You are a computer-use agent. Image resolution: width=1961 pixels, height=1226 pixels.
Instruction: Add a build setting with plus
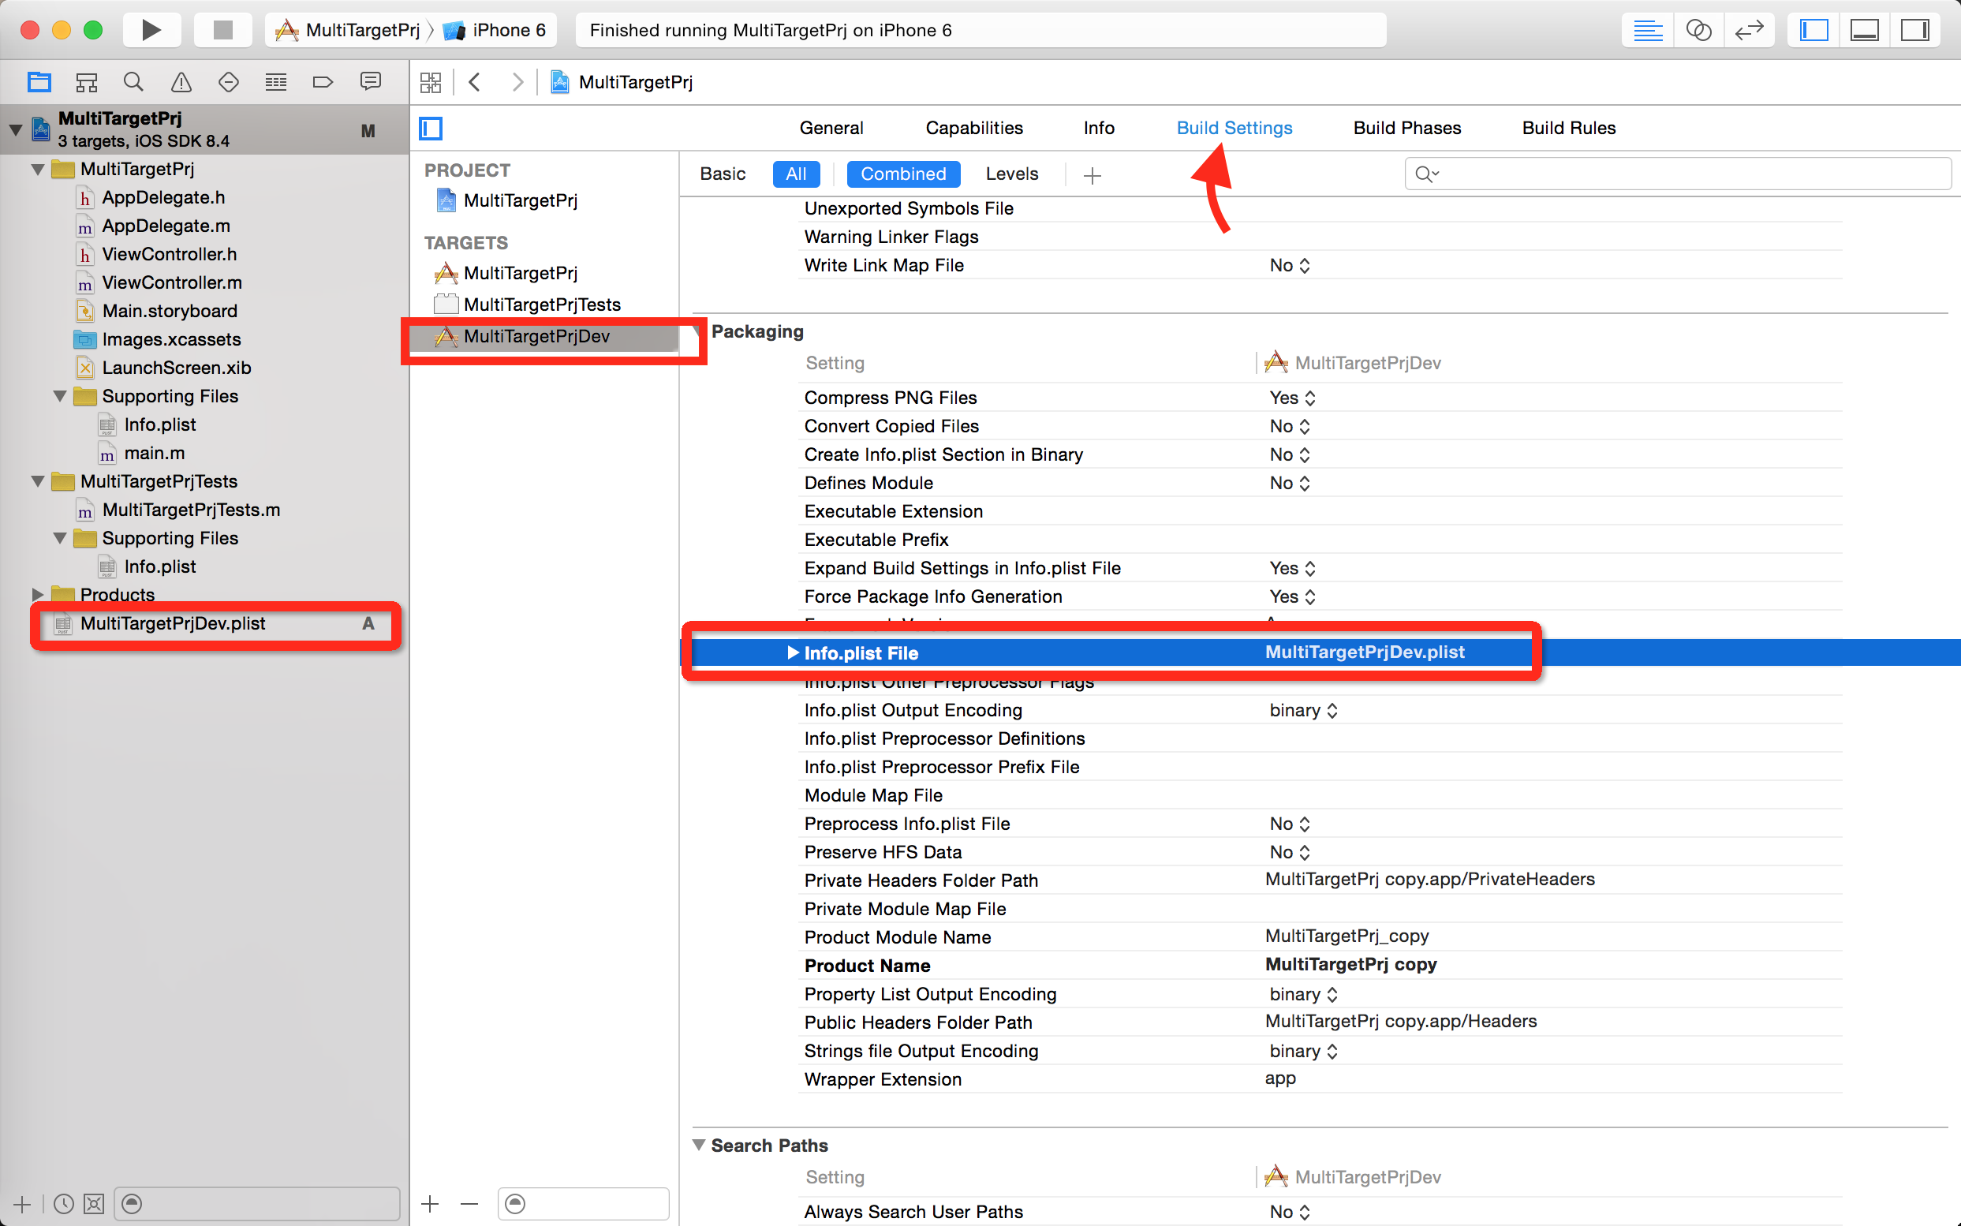click(x=1092, y=175)
